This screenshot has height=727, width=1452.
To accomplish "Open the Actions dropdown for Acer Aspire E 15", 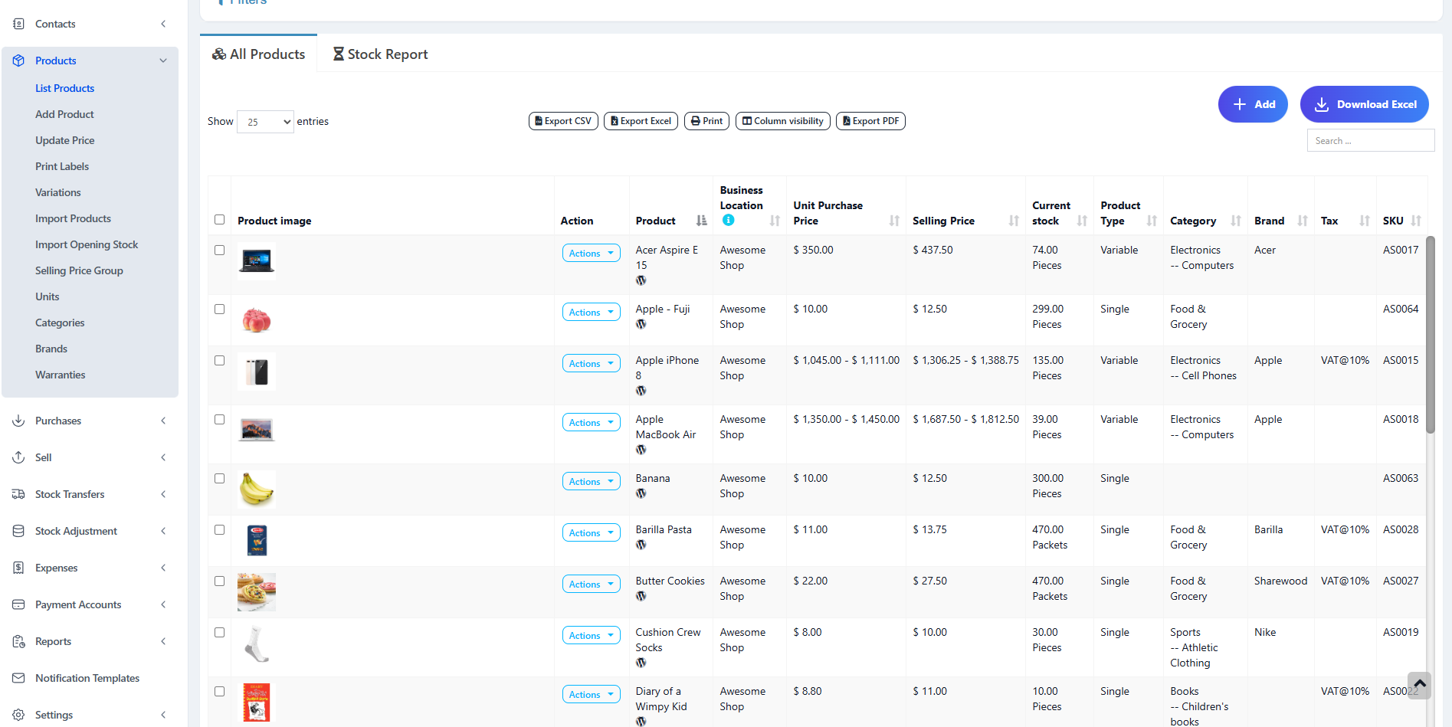I will [590, 253].
